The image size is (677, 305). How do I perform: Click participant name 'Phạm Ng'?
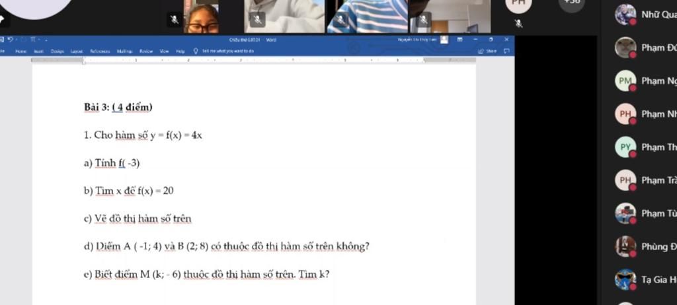(x=659, y=81)
